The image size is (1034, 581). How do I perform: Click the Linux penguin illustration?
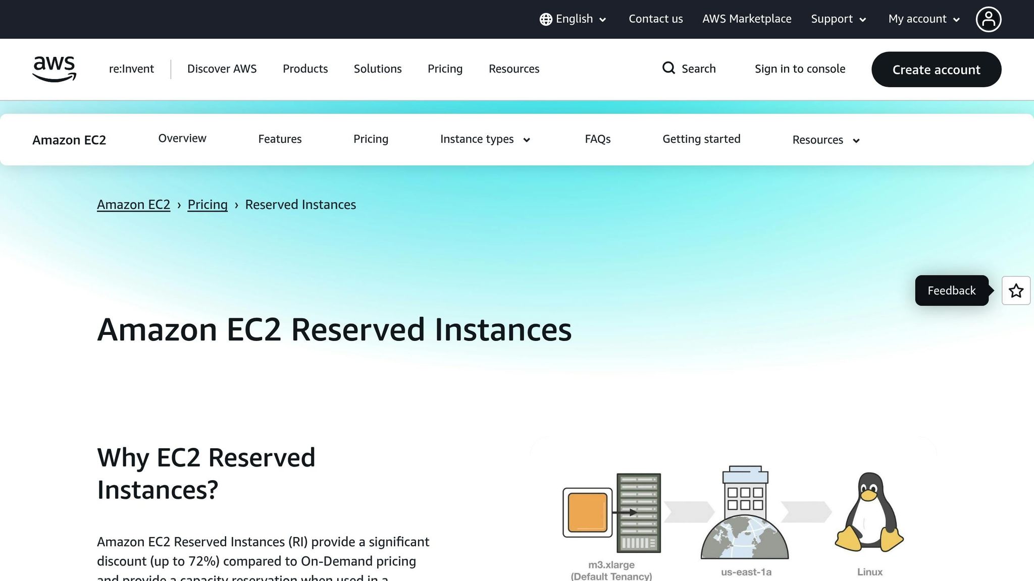click(x=869, y=511)
